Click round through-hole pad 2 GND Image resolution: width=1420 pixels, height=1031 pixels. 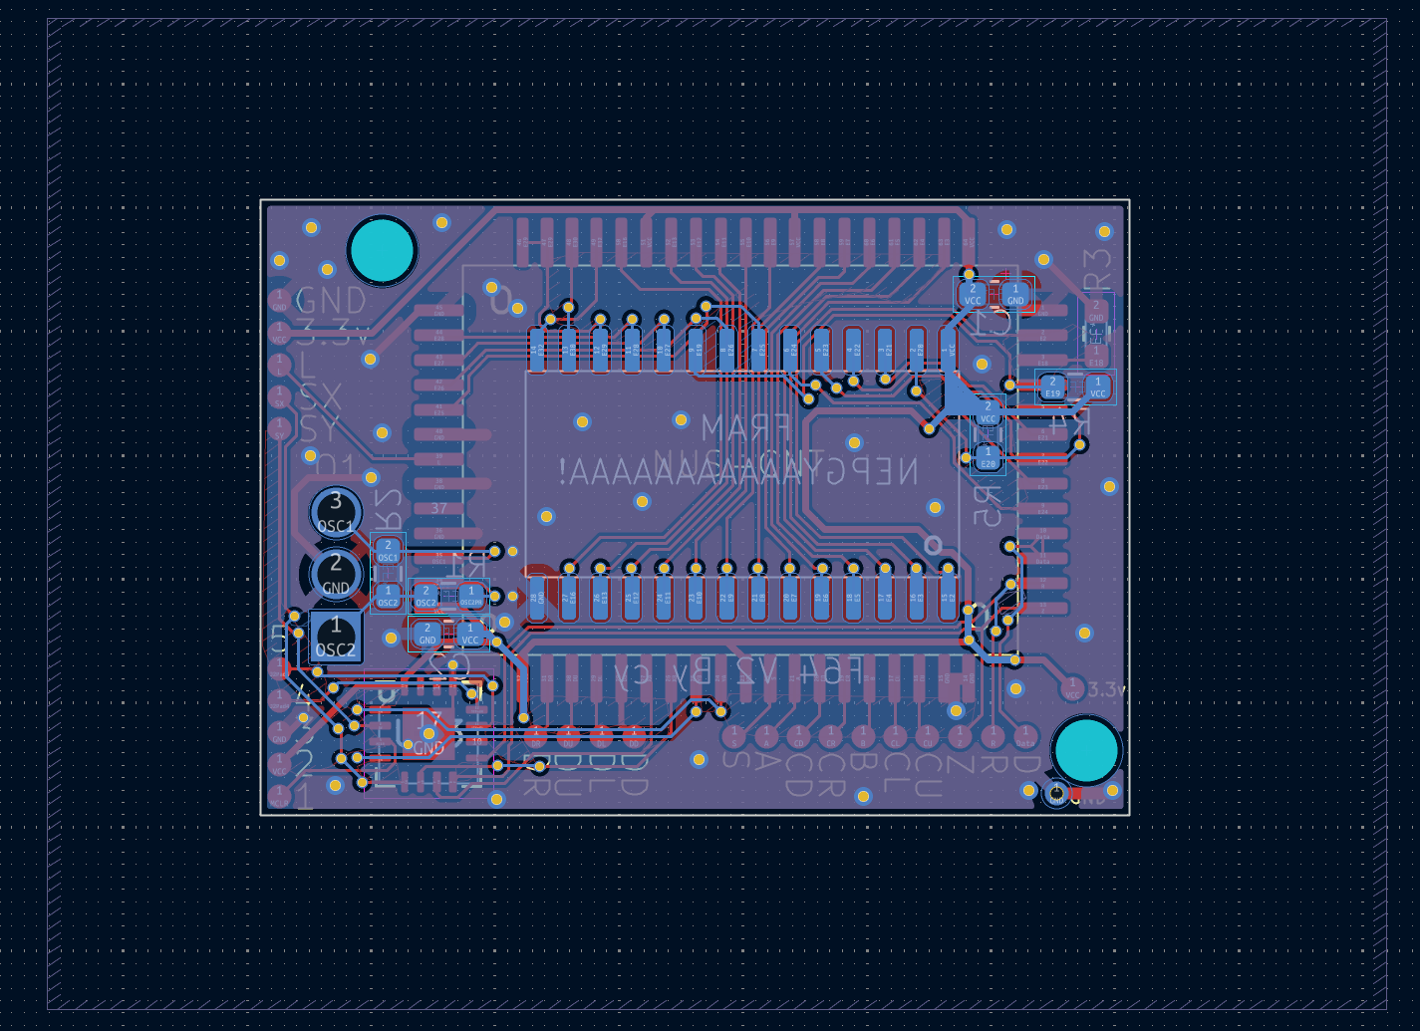pyautogui.click(x=336, y=575)
